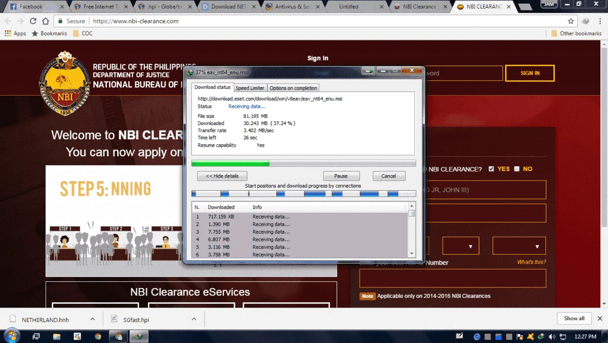Select connection row showing 7.755 MB
Screen dimensions: 608x343
coord(300,232)
